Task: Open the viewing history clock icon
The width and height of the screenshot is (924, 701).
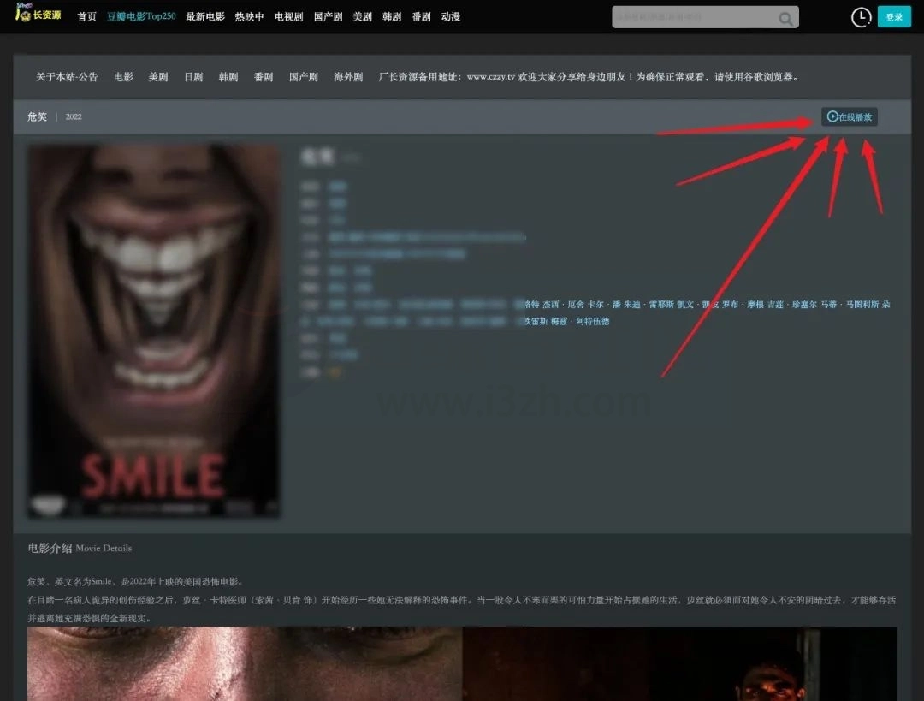Action: pos(861,17)
